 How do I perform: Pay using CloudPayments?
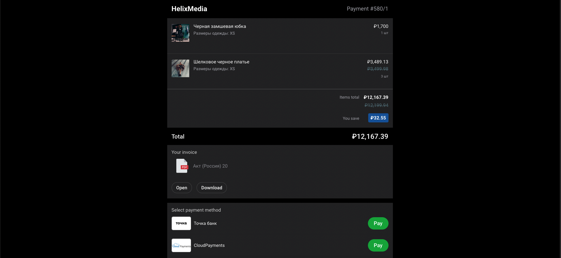[378, 245]
